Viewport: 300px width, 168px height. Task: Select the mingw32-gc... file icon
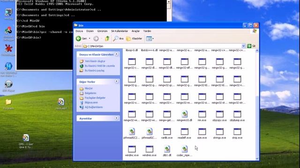point(167,79)
